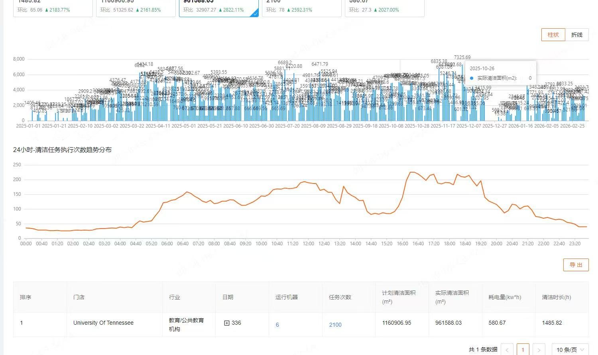
Task: Open the 6 运行机器 link
Action: [x=277, y=325]
